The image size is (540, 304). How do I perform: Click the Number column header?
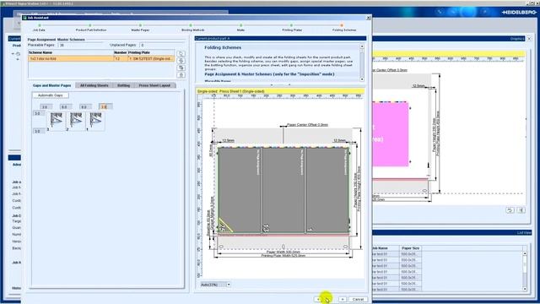coord(121,52)
